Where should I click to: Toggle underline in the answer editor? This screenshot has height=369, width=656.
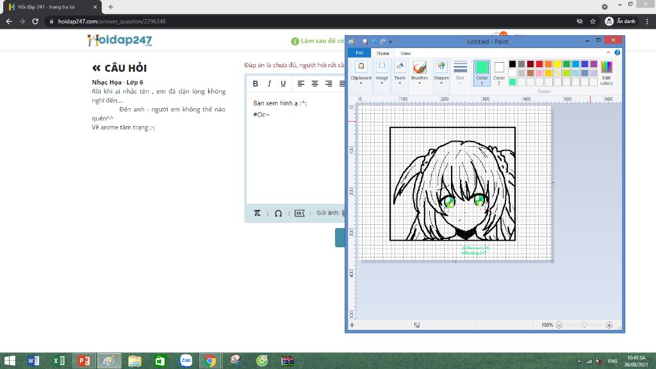[x=283, y=84]
